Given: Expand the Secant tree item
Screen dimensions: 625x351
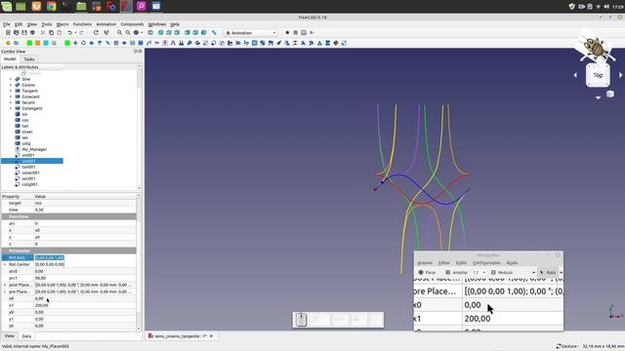Looking at the screenshot, I should click(x=11, y=102).
